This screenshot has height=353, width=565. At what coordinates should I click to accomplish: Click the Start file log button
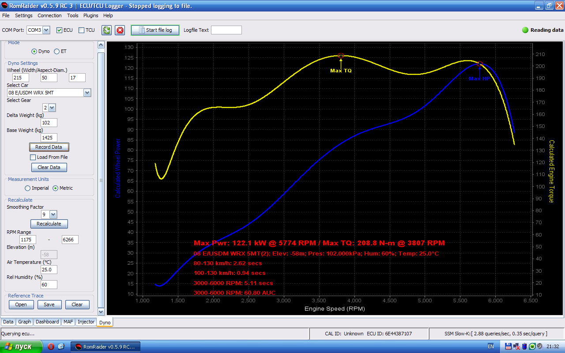coord(155,30)
